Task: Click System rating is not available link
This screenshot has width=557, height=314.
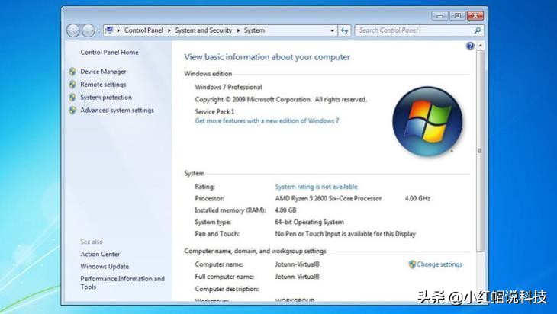Action: [316, 187]
